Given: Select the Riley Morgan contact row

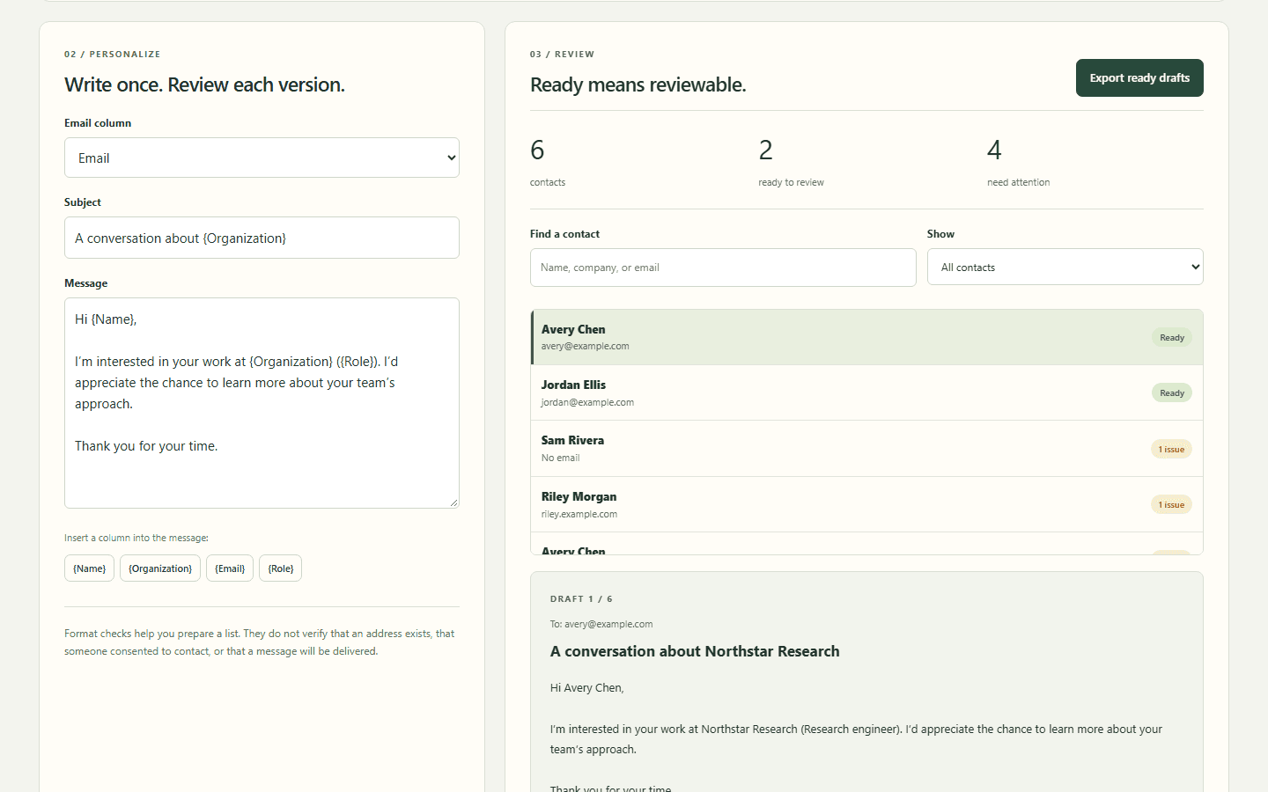Looking at the screenshot, I should 866,504.
